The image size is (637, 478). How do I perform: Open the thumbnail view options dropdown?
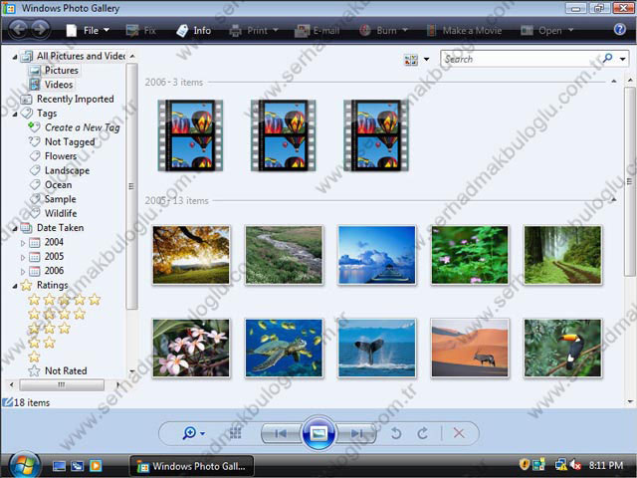(417, 60)
